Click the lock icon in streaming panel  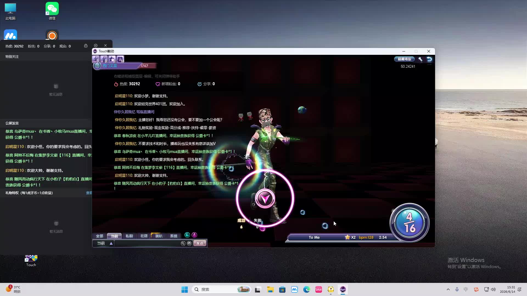point(86,46)
